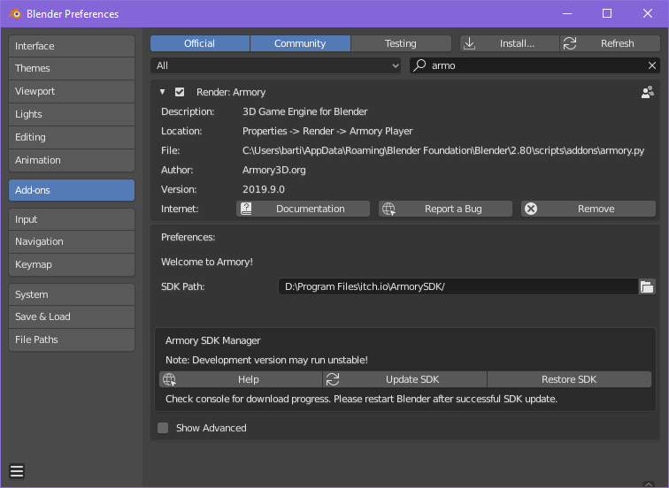Click Restore SDK button

point(569,379)
